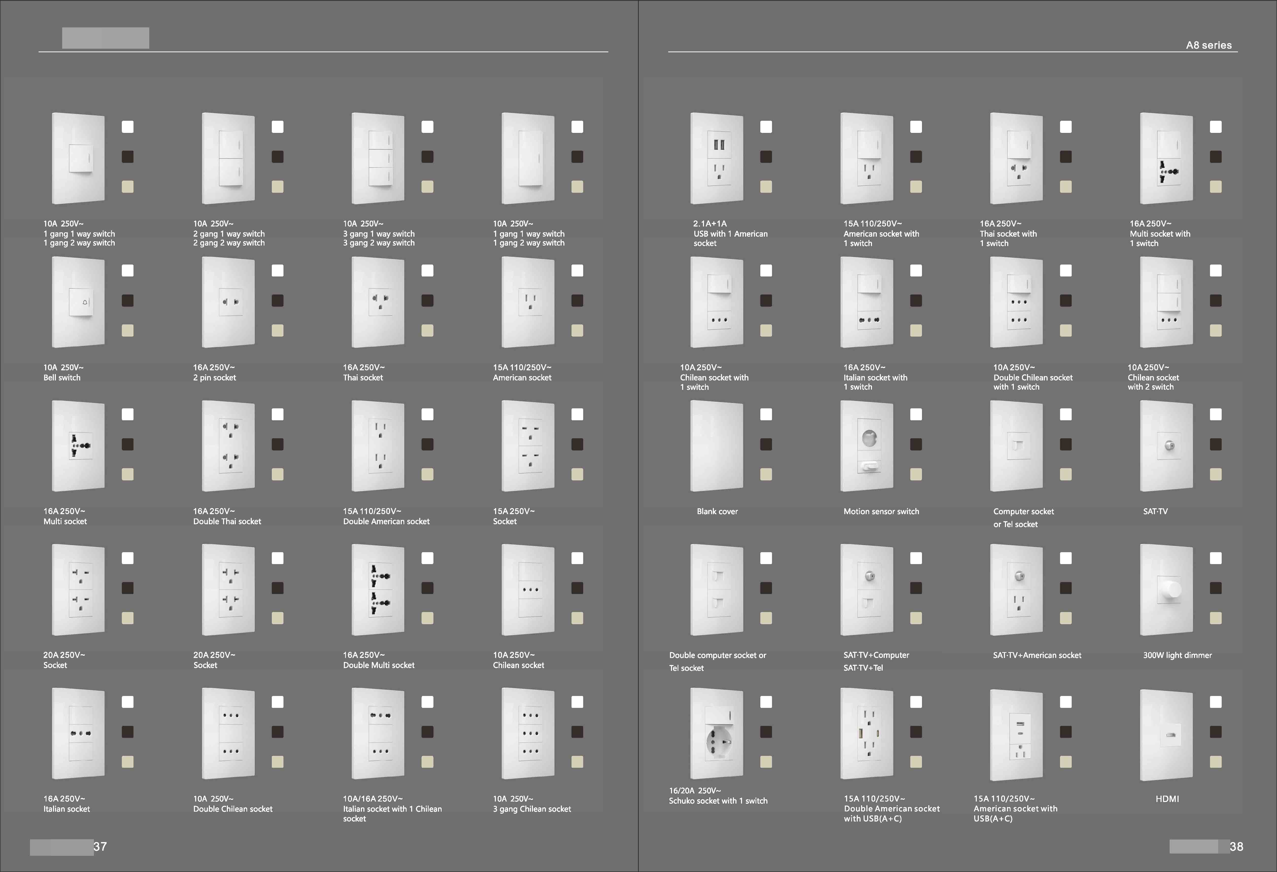Image resolution: width=1277 pixels, height=872 pixels.
Task: Open the 300W light dimmer image
Action: coord(1167,590)
